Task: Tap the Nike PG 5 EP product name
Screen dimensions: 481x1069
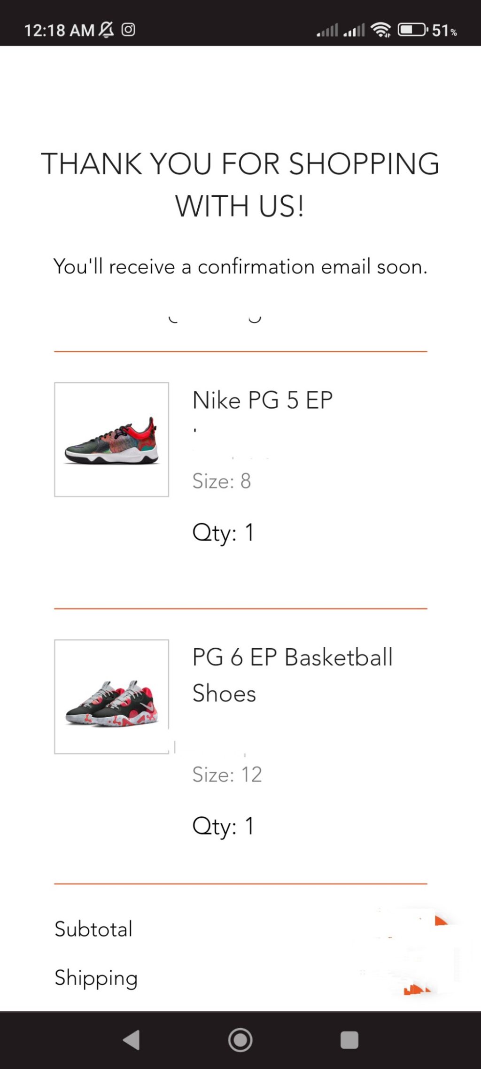Action: click(263, 401)
